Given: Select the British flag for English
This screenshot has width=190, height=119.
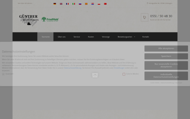Looking at the screenshot, I should click(x=61, y=4).
